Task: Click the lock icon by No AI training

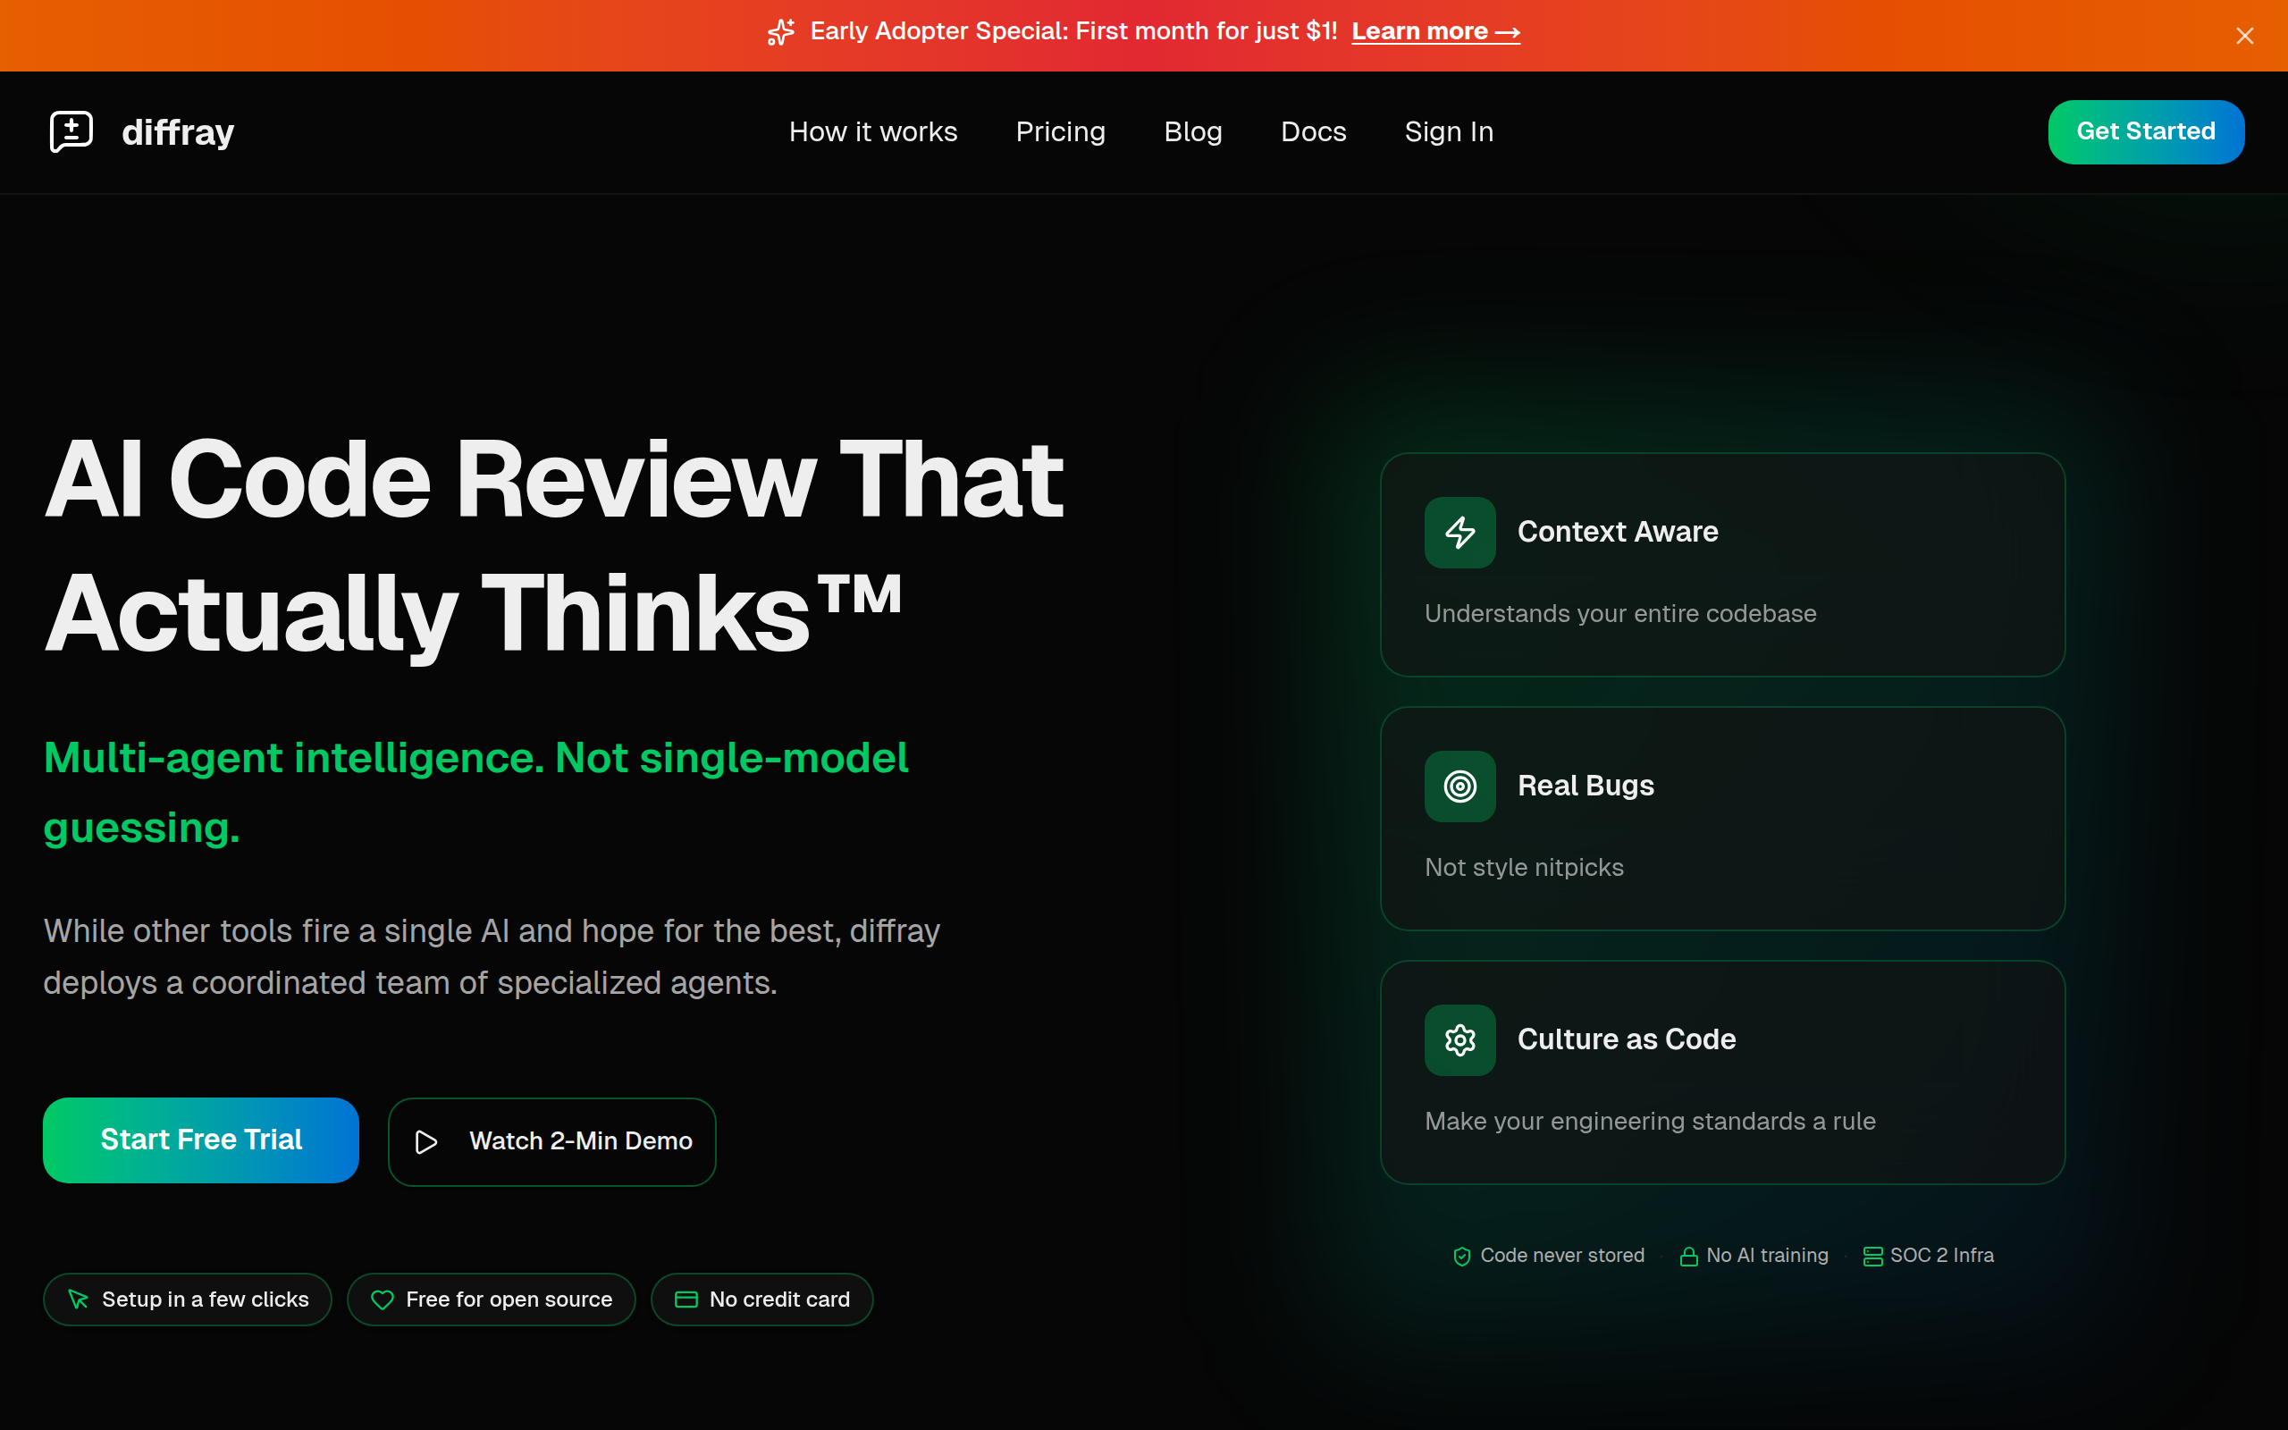Action: [x=1687, y=1256]
